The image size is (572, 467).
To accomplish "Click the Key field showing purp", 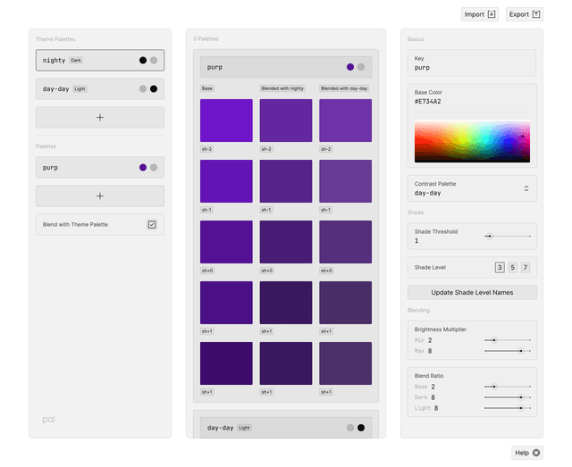I will click(x=472, y=63).
